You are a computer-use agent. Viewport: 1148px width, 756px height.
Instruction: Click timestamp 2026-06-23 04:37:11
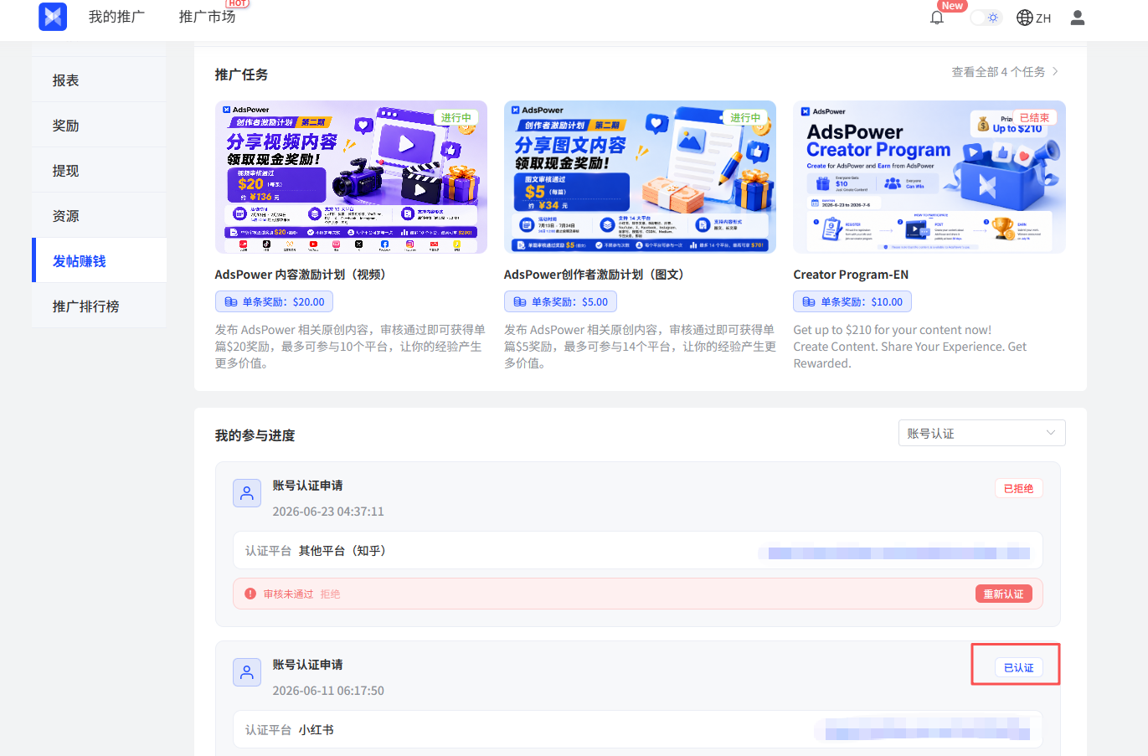point(328,512)
